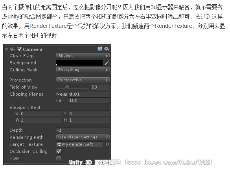The height and width of the screenshot is (169, 230).
Task: Pick background color with the eyedropper icon
Action: [x=107, y=63]
